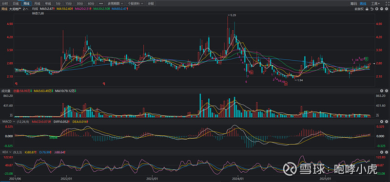Open the 工具 tools dropdown
Screen dimensions: 390x182
375,4
